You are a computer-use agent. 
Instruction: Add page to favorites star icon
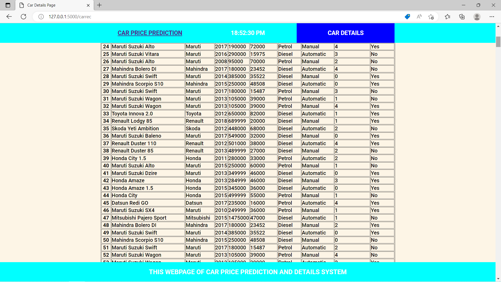[x=431, y=17]
